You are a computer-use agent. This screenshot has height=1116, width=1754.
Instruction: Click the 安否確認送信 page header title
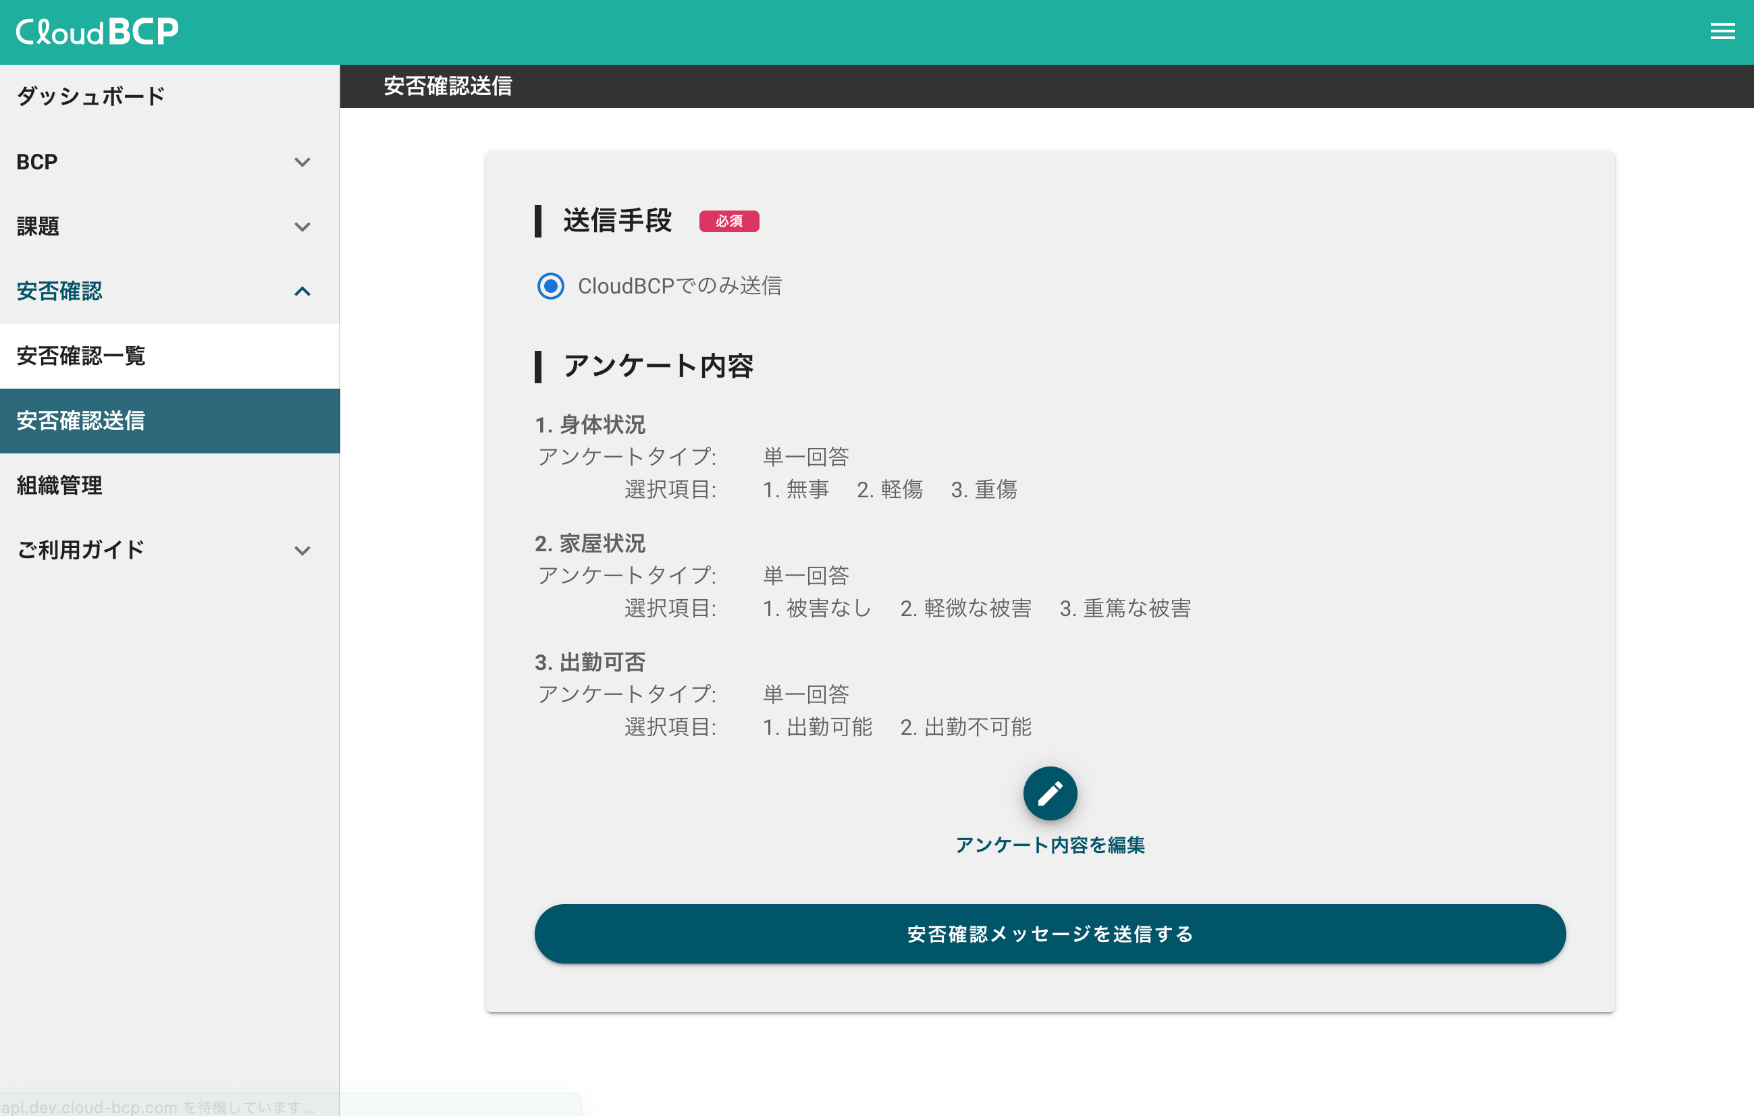[x=447, y=86]
